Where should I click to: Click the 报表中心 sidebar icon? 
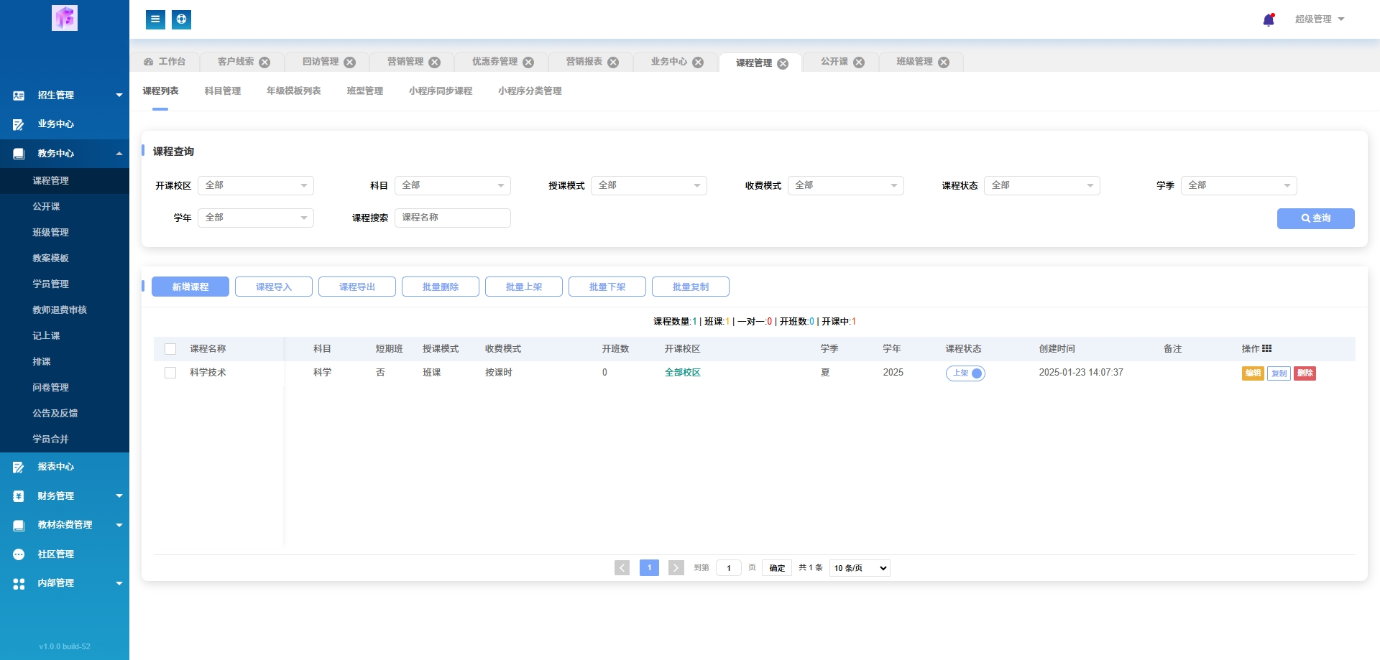pos(19,467)
